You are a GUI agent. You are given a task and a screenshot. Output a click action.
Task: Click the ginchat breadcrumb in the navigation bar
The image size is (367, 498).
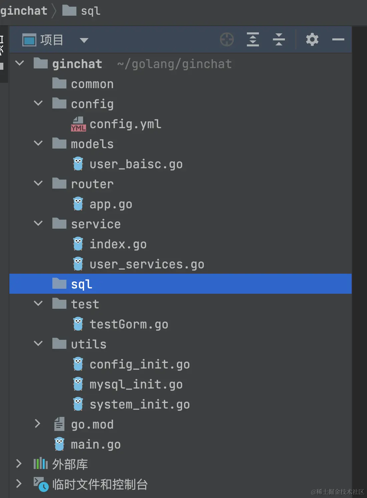pyautogui.click(x=24, y=11)
